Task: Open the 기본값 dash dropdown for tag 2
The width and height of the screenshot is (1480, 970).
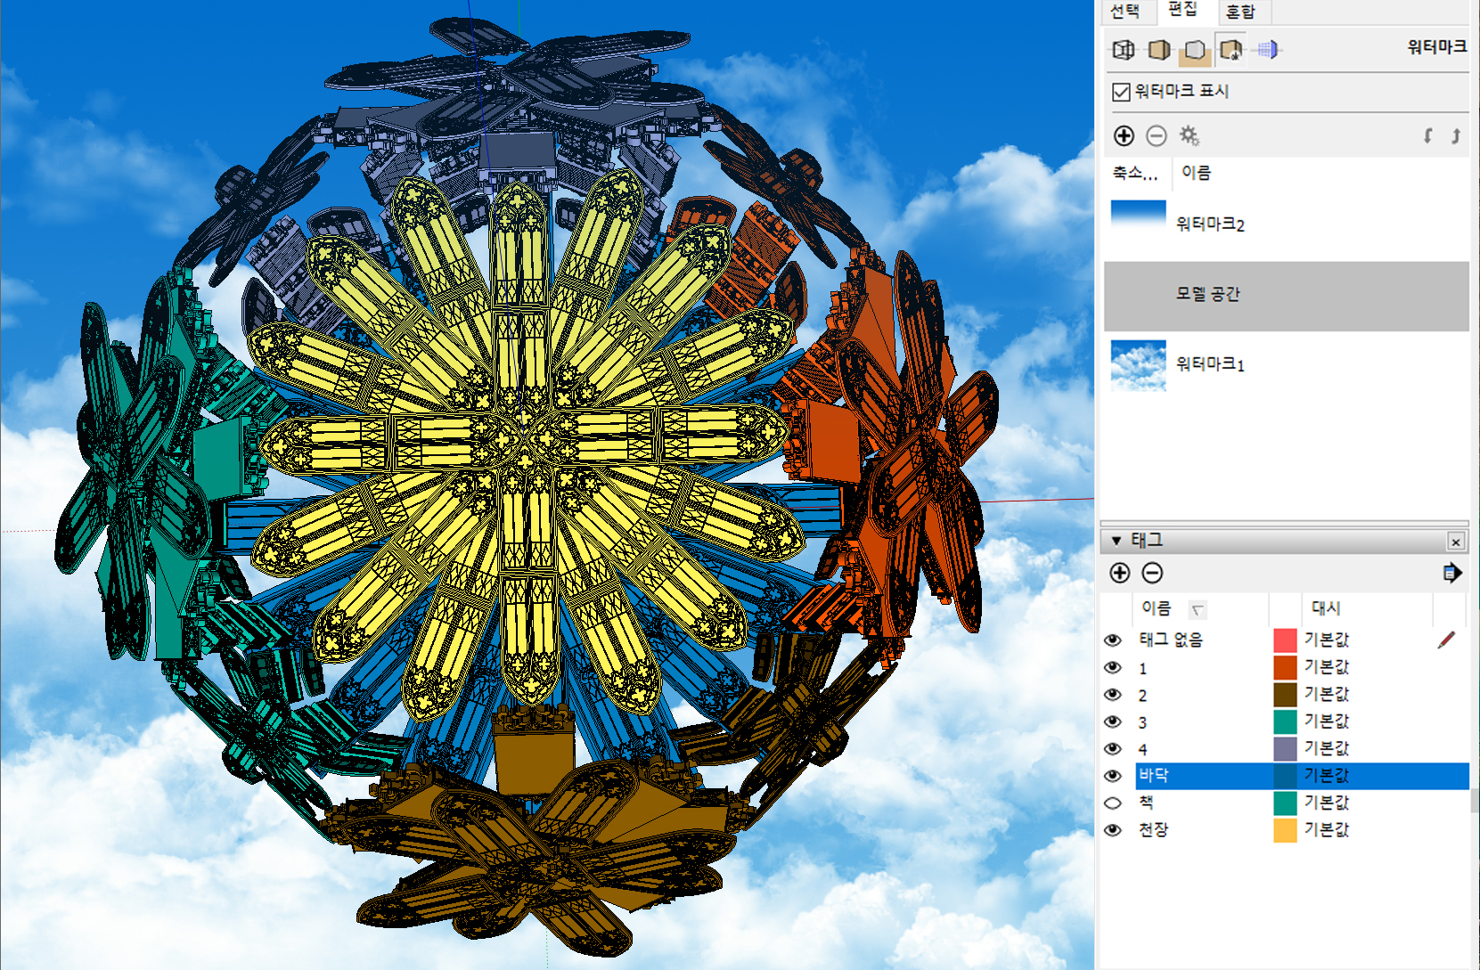Action: (x=1327, y=694)
